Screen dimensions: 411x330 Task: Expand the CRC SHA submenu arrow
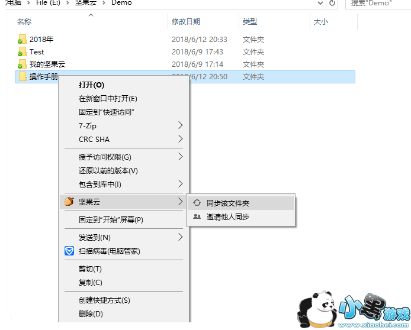(181, 139)
